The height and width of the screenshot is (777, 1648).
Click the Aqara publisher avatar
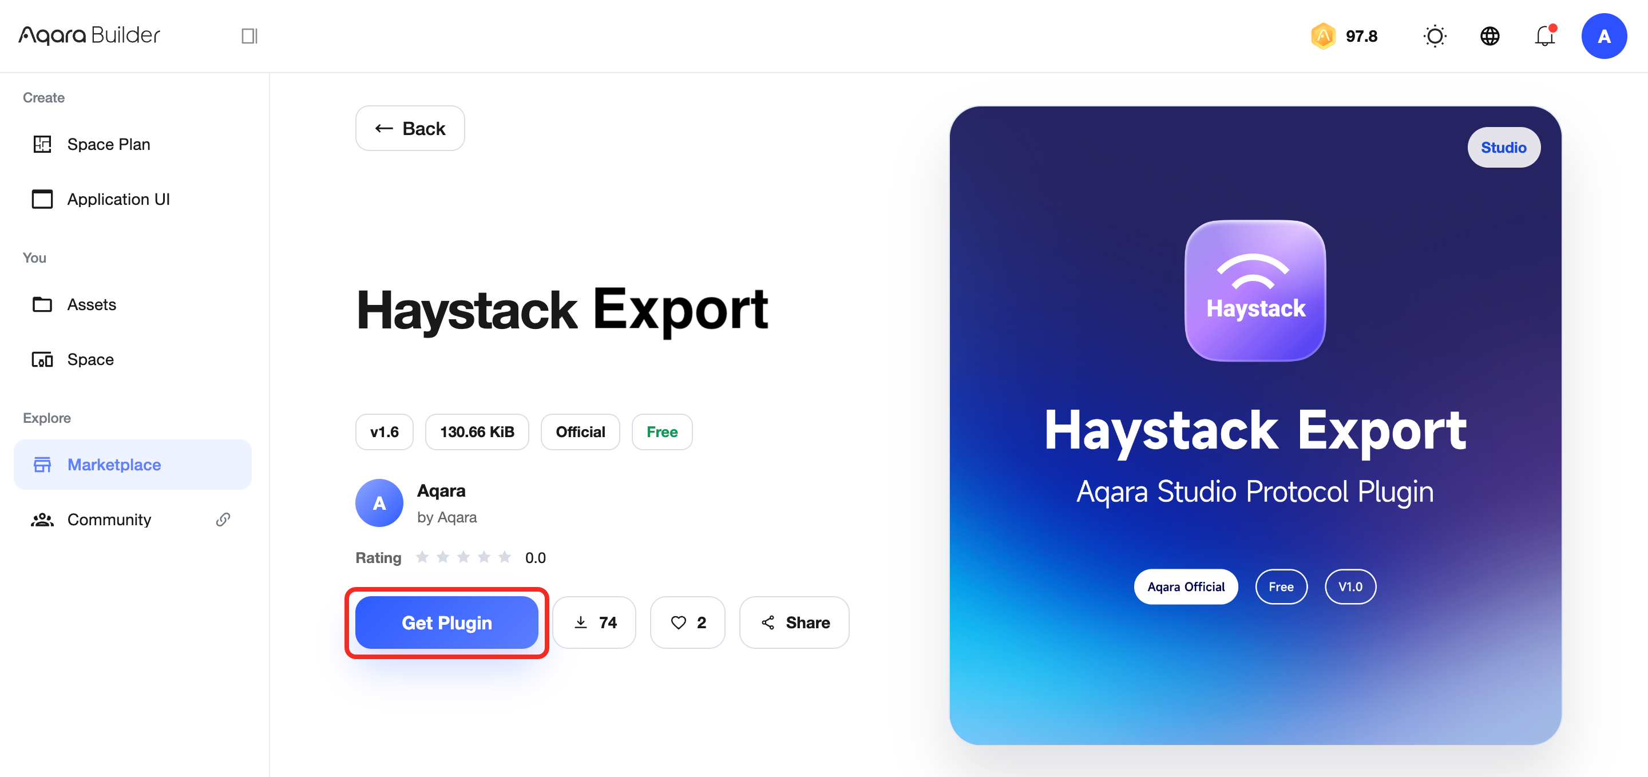point(379,504)
